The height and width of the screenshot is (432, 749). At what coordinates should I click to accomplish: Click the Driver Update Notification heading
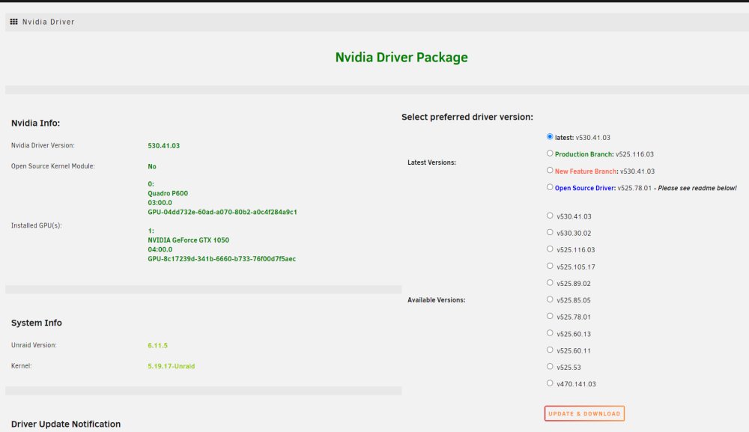(x=66, y=424)
